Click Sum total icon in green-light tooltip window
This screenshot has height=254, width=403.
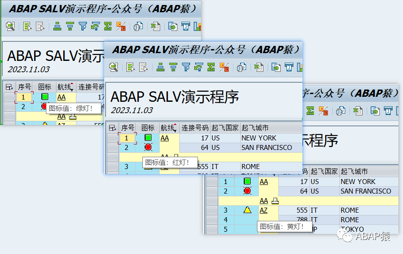click(x=108, y=26)
